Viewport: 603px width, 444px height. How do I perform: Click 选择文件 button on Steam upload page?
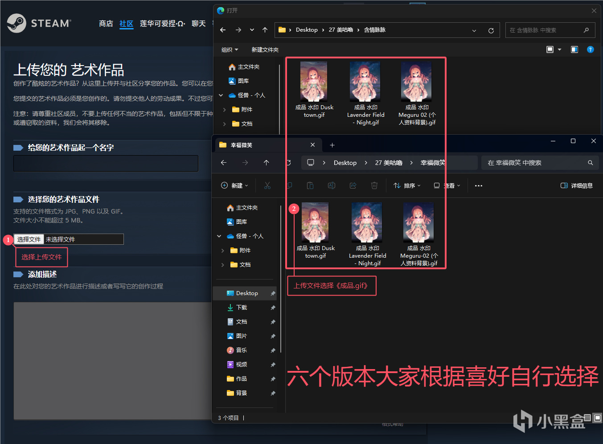tap(29, 239)
